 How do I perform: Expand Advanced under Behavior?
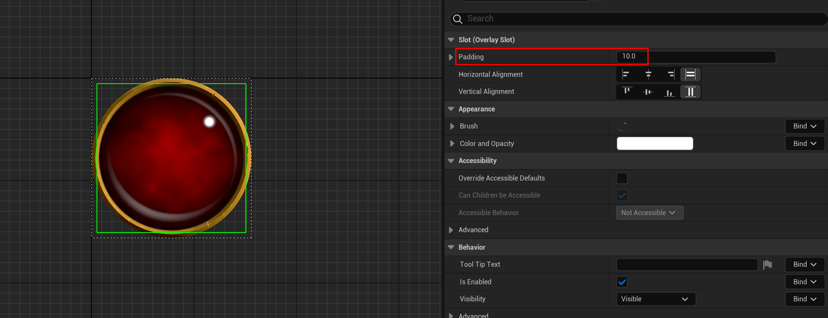[451, 315]
